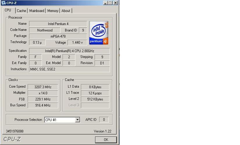This screenshot has height=145, width=240.
Task: Click the number '3451976088' at bottom
Action: [15, 131]
